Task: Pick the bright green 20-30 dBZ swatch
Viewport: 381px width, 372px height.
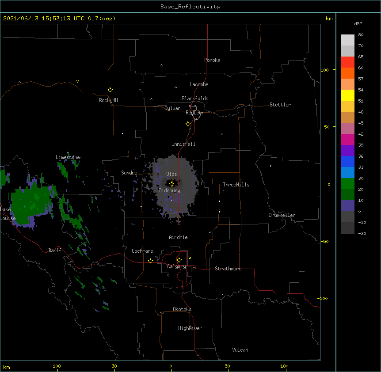Action: [347, 184]
